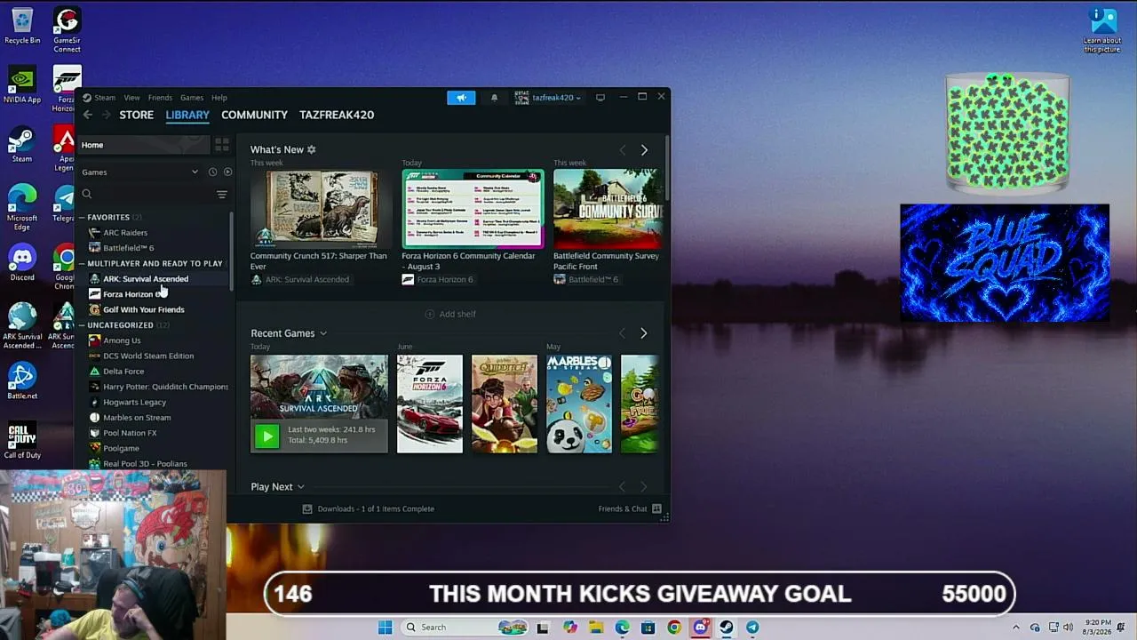Show next What's New items arrow
The image size is (1137, 640).
pyautogui.click(x=644, y=150)
